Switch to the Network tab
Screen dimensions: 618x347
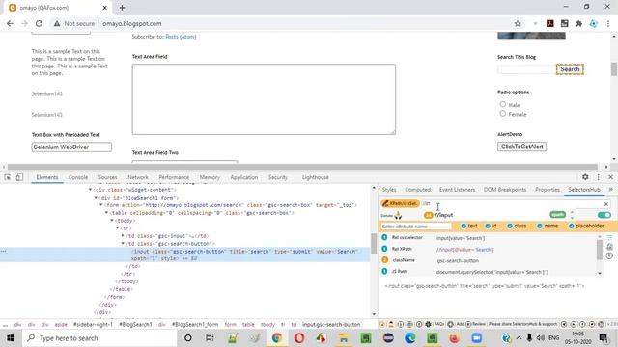click(x=138, y=177)
